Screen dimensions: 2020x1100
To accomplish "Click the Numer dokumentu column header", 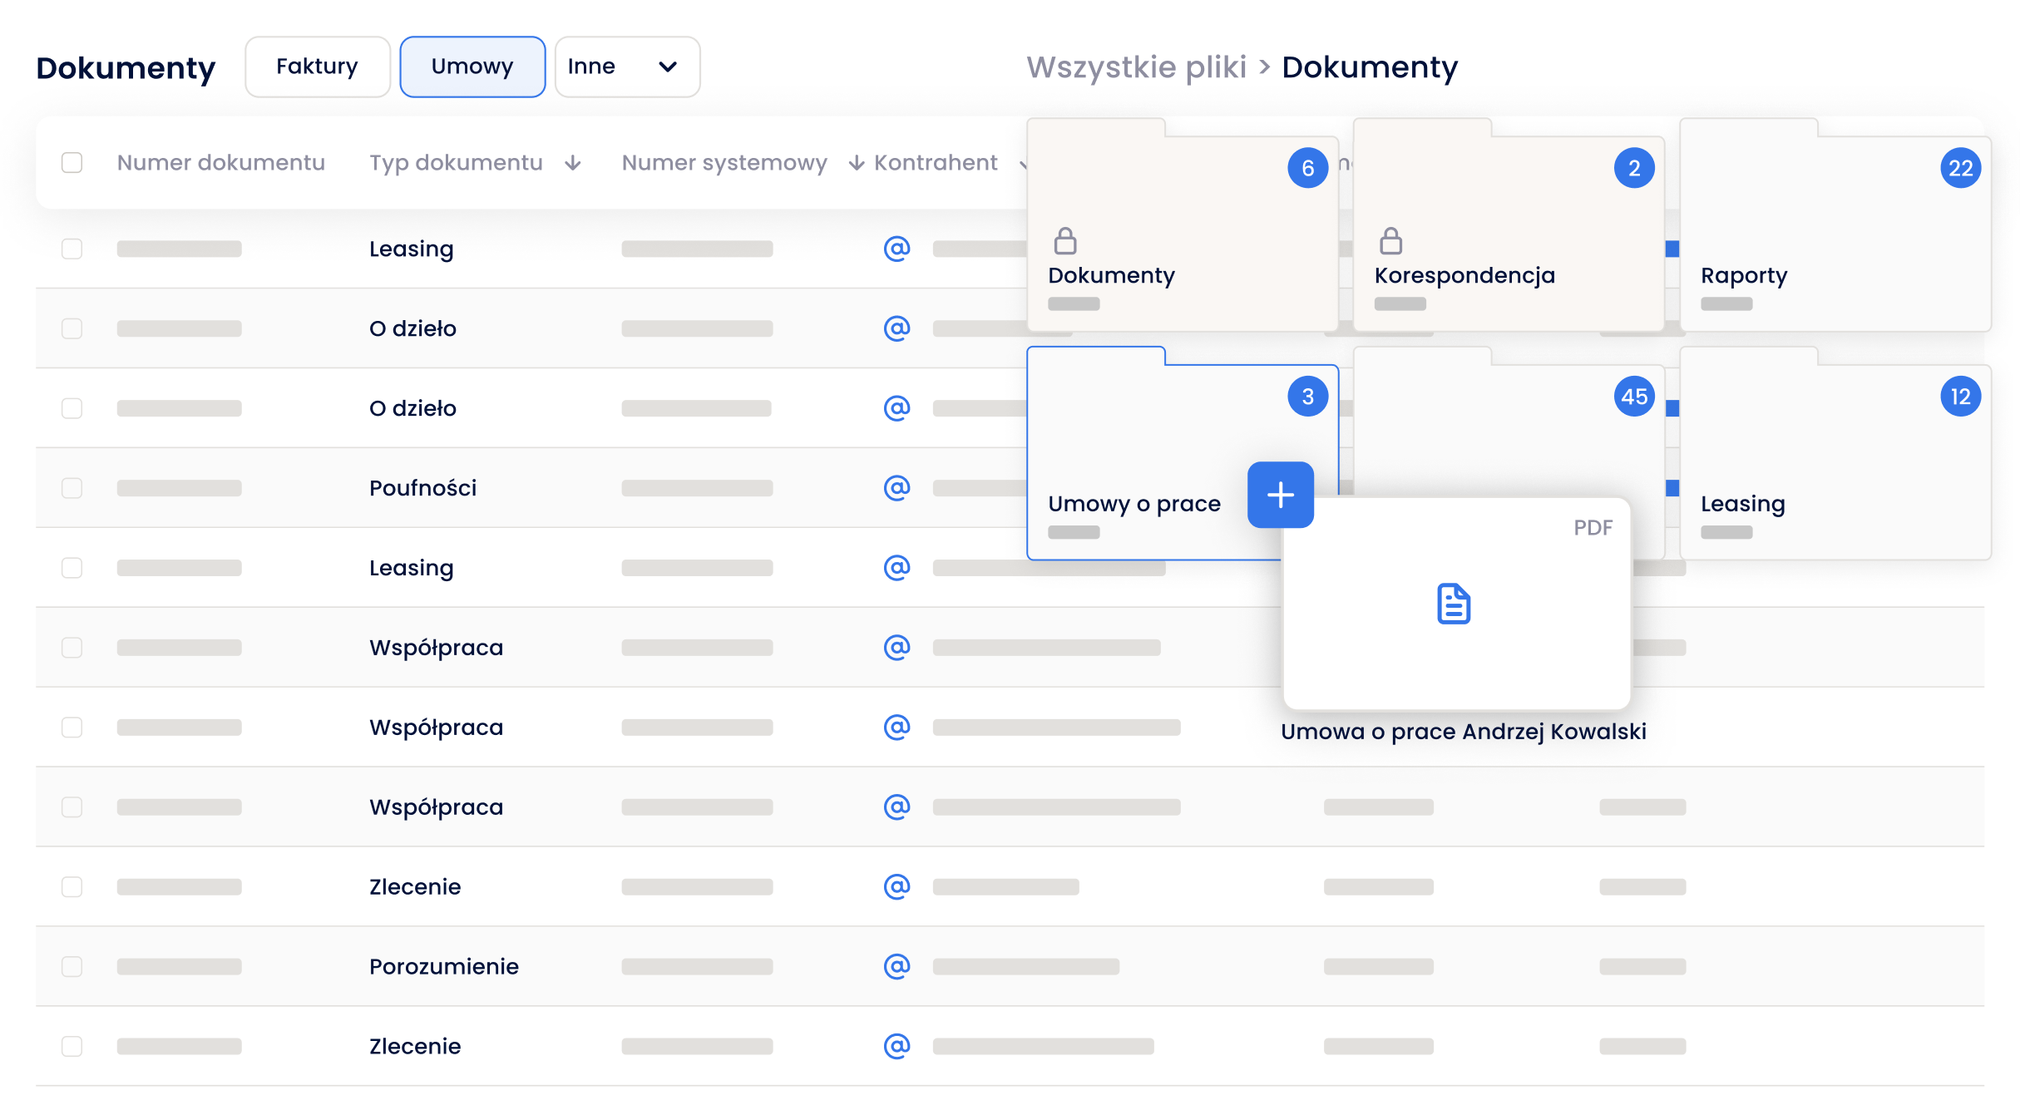I will click(x=220, y=162).
